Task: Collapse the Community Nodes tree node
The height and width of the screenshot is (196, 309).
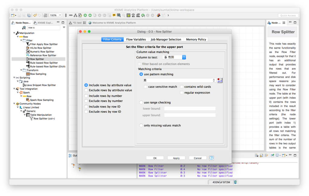Action: pos(14,104)
